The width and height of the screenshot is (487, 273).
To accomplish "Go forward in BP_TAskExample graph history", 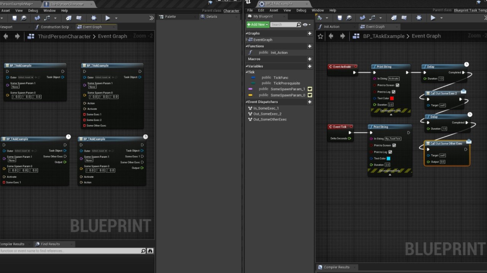I will (x=342, y=36).
